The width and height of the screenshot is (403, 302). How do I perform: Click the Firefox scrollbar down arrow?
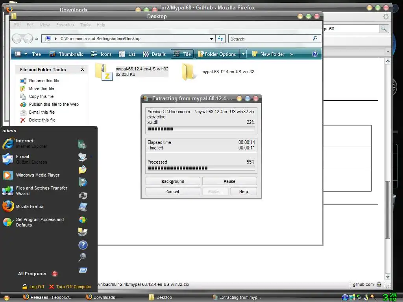click(x=388, y=276)
